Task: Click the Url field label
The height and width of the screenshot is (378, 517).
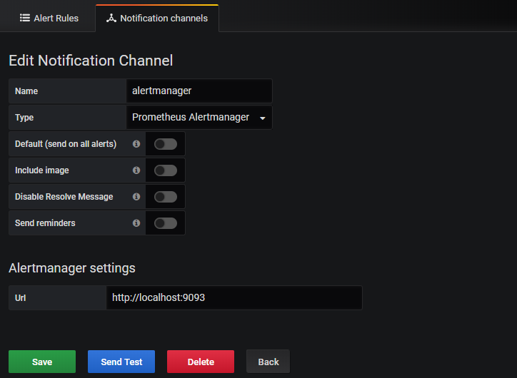Action: pyautogui.click(x=21, y=298)
